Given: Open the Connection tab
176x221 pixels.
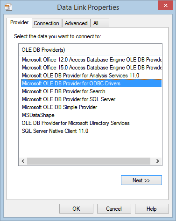Looking at the screenshot, I should (x=47, y=23).
